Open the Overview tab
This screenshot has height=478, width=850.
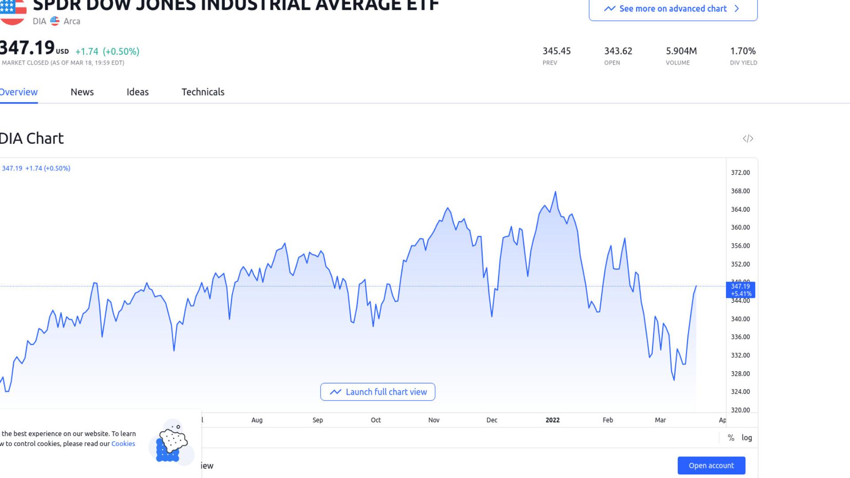pos(19,92)
